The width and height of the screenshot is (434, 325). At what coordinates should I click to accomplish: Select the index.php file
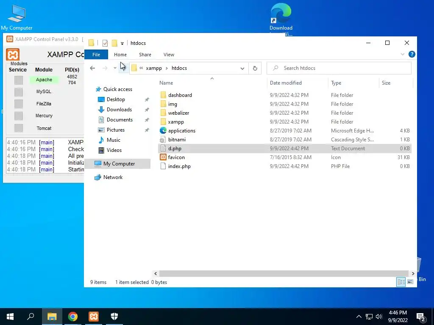pos(179,166)
